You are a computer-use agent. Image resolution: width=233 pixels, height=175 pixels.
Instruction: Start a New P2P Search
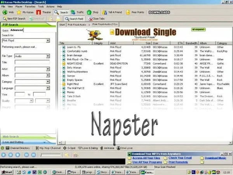coord(14,19)
